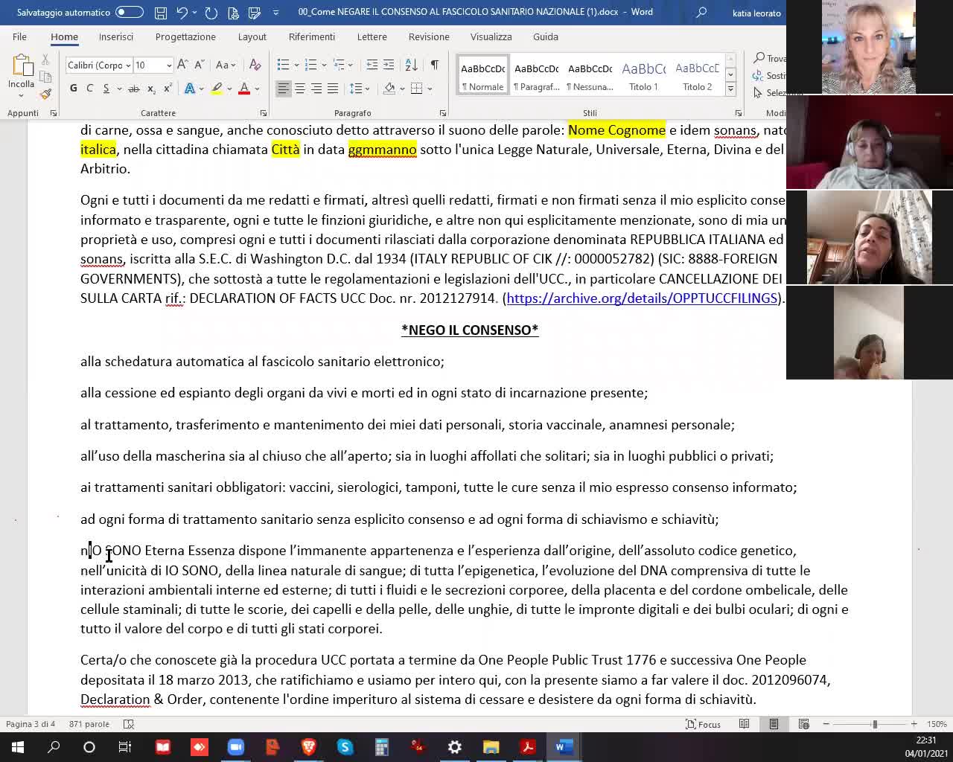The height and width of the screenshot is (762, 953).
Task: Apply the Titolo 2 style
Action: [697, 74]
